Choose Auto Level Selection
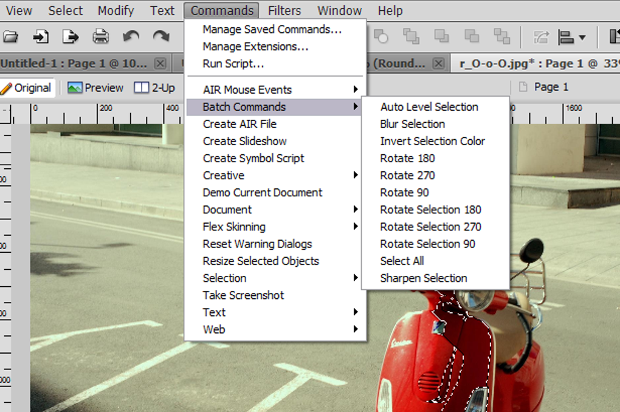This screenshot has height=412, width=620. [435, 107]
